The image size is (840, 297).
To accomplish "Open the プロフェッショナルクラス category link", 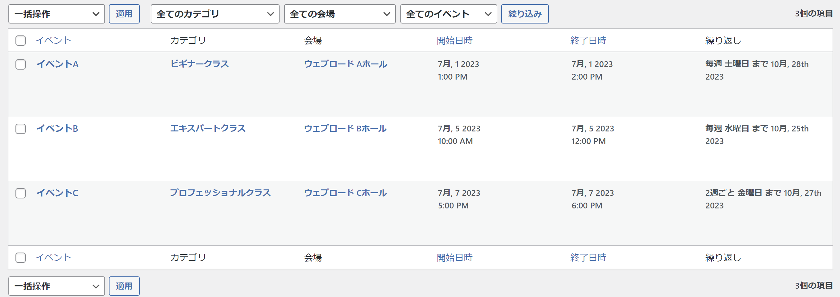I will [220, 193].
